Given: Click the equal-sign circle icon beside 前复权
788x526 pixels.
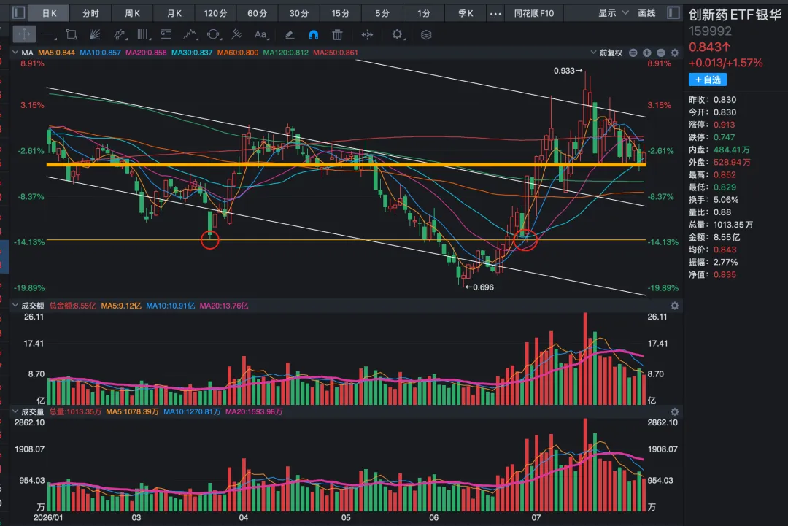Looking at the screenshot, I should pyautogui.click(x=633, y=53).
